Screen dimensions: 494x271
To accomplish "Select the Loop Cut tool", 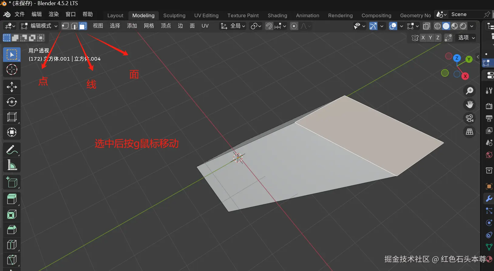I will 12,245.
